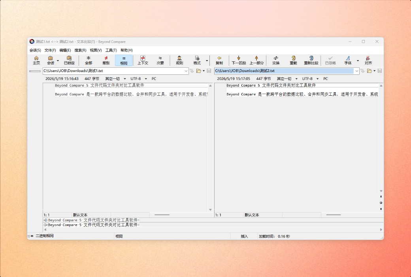Click the right pane horizontal scroll thumb
This screenshot has height=277, width=411.
click(x=334, y=215)
